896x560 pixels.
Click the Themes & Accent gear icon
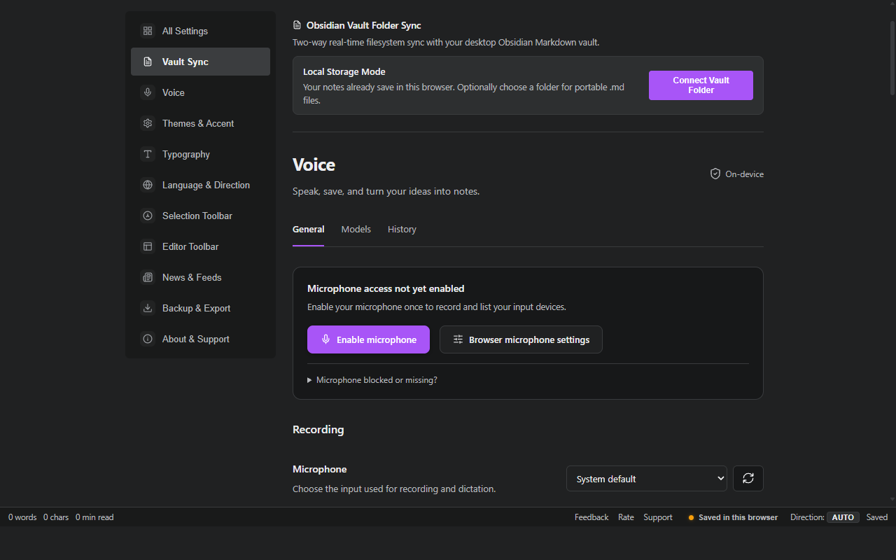click(148, 123)
